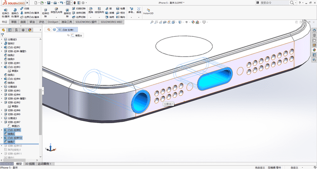This screenshot has height=169, width=317.
Task: Open the 运动算例 1 motion study tab
Action: 44,164
